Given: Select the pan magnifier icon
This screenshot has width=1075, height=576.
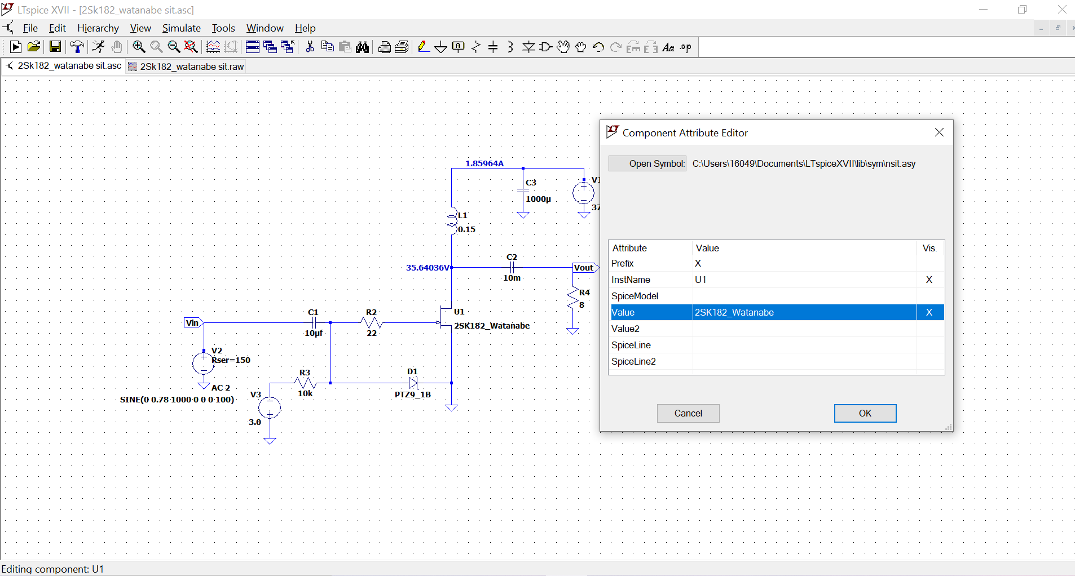Looking at the screenshot, I should point(156,47).
